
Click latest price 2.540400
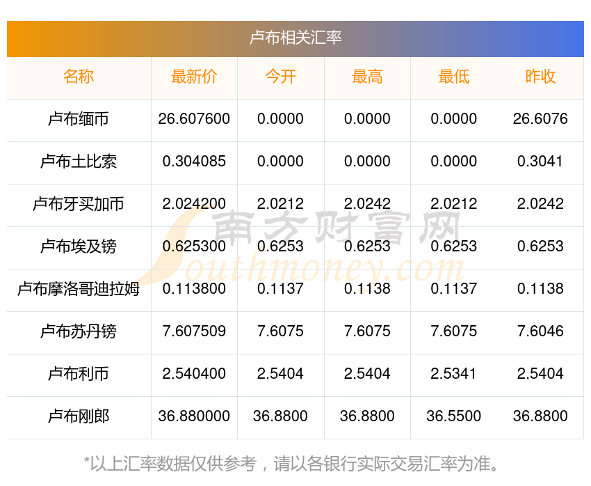point(194,374)
